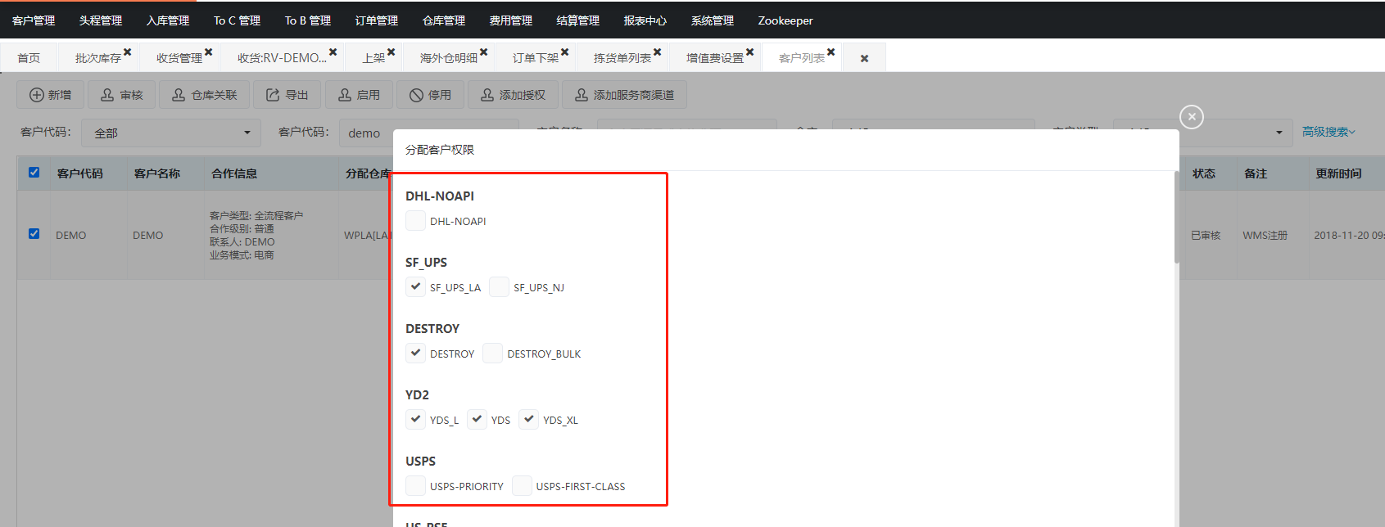The image size is (1385, 527).
Task: Uncheck the YDS_XL checkbox
Action: click(528, 419)
